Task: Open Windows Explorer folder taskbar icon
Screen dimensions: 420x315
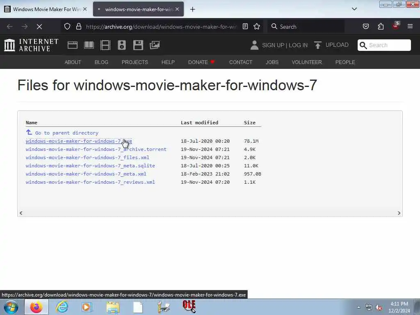Action: pyautogui.click(x=113, y=307)
